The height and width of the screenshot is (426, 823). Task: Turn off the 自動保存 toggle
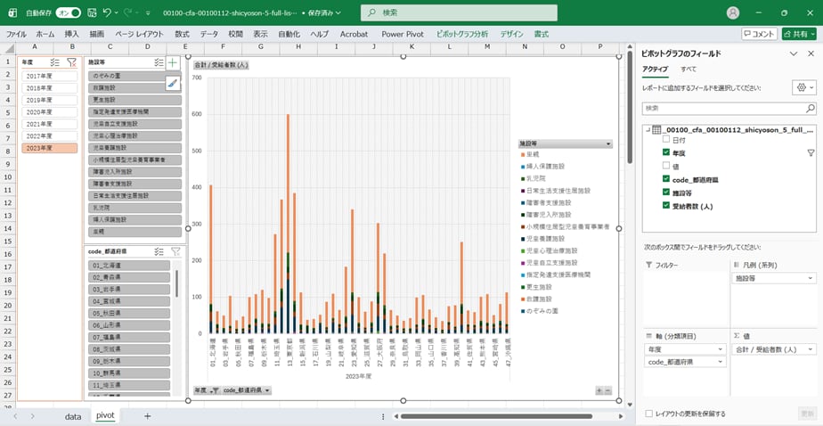pyautogui.click(x=68, y=13)
